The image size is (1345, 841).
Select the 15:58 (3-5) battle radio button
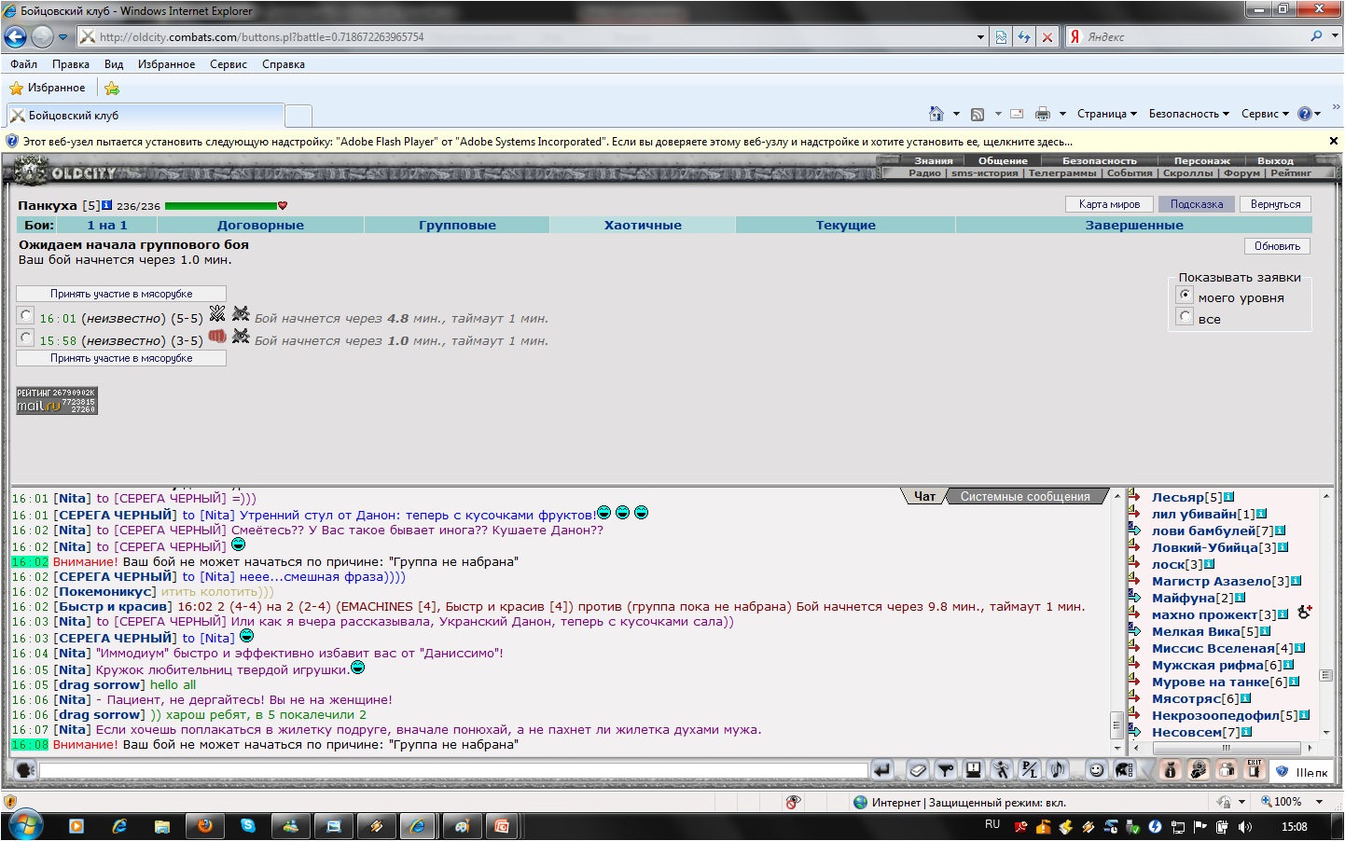coord(26,338)
